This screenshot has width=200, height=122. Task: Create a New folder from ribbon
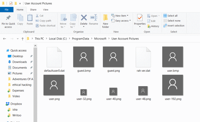[x=105, y=20]
